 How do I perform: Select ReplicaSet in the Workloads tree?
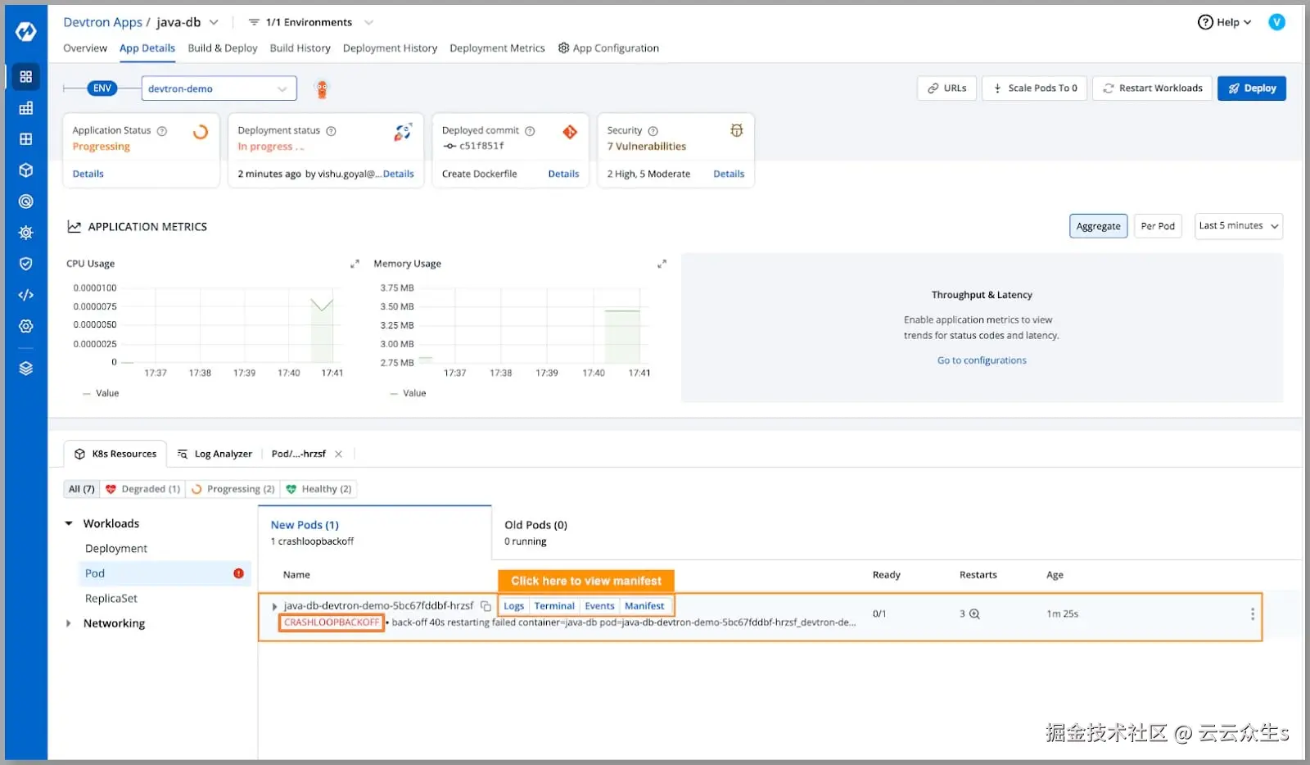[111, 599]
